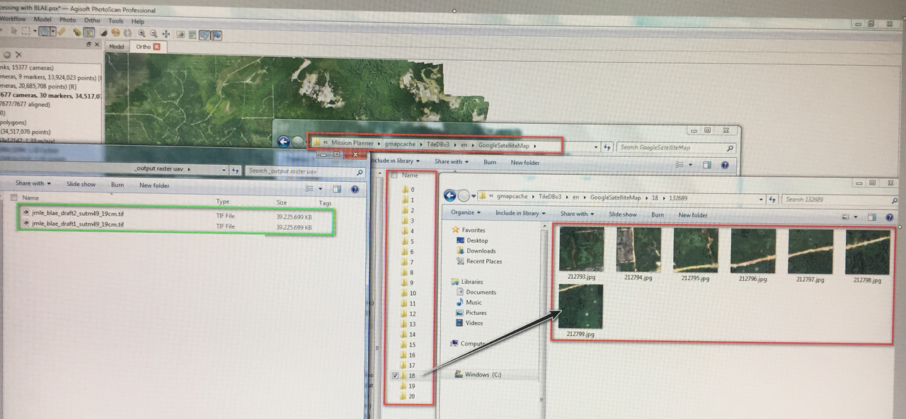Open Music library in sidebar
The image size is (906, 419).
(467, 303)
